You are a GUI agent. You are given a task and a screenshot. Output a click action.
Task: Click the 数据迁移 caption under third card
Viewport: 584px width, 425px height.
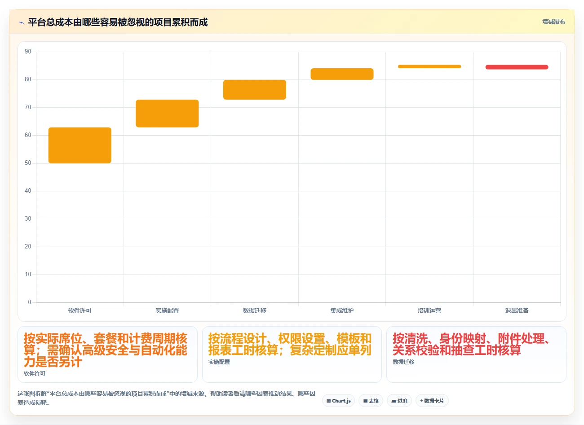click(x=403, y=362)
